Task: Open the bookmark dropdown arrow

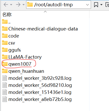Action: click(x=101, y=5)
